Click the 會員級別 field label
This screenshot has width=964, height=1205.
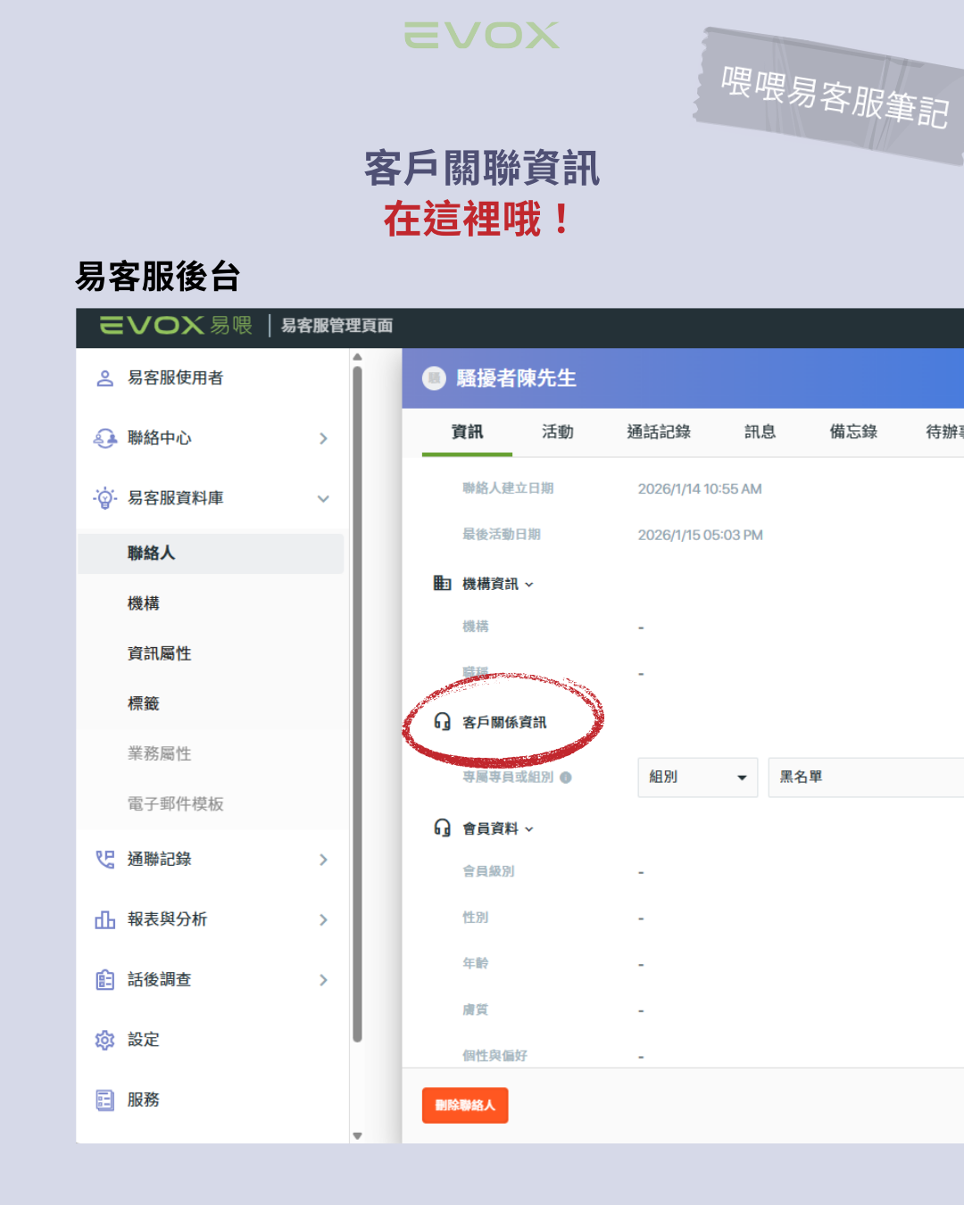click(488, 871)
